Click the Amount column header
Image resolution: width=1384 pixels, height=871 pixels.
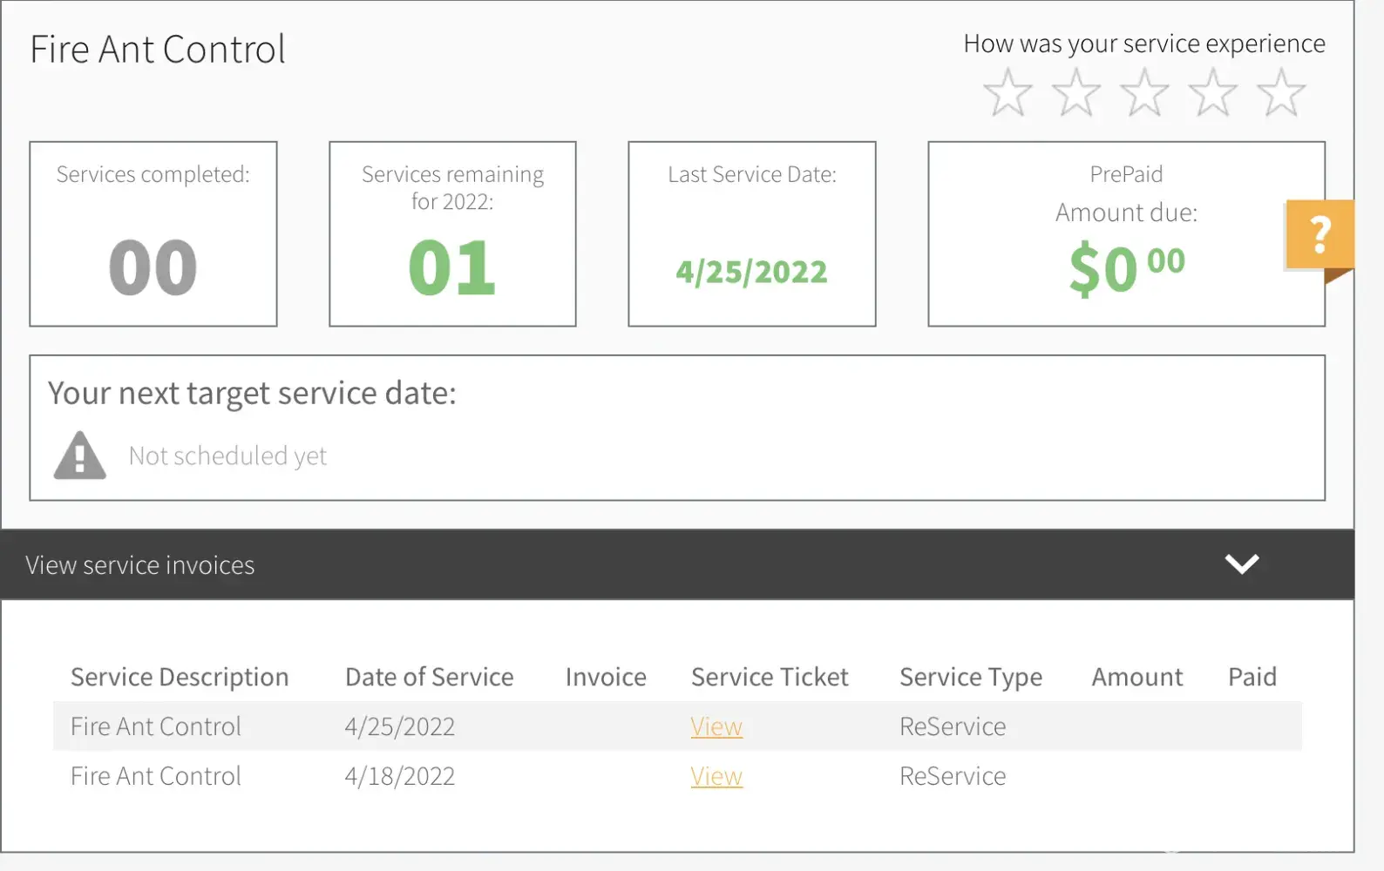[x=1136, y=677]
